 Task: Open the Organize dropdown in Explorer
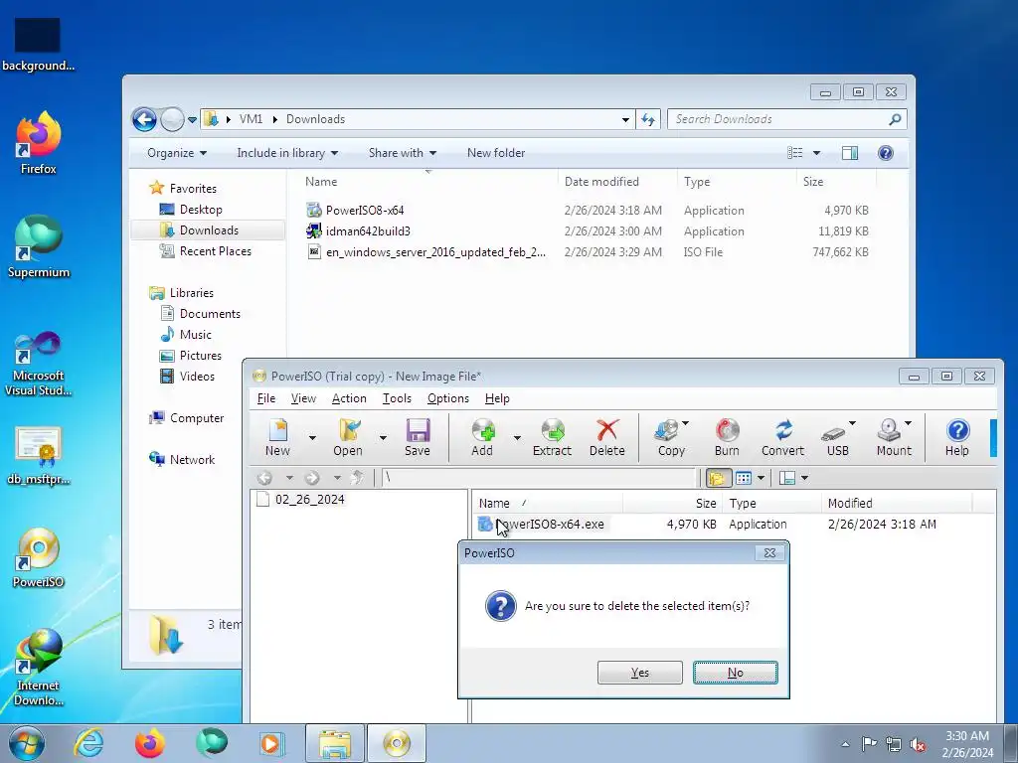pos(177,153)
